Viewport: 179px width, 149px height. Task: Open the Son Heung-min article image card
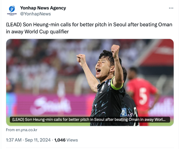pyautogui.click(x=90, y=80)
